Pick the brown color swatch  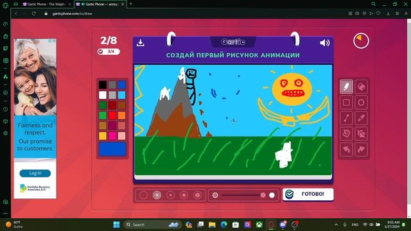click(x=121, y=105)
